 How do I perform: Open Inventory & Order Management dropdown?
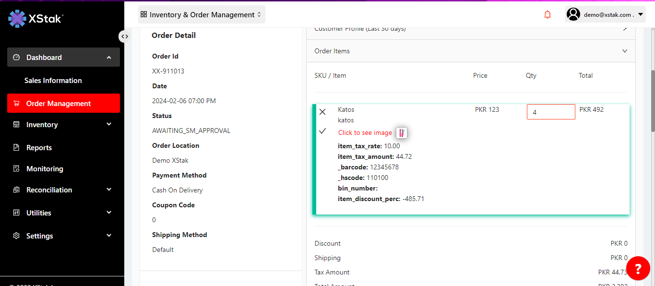click(202, 15)
